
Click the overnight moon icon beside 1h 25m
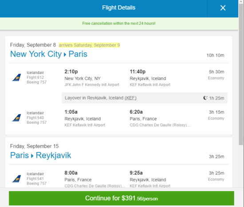click(x=205, y=98)
